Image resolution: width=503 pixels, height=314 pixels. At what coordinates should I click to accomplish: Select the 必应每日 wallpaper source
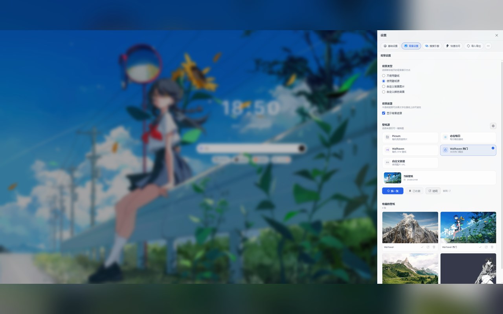pos(468,137)
